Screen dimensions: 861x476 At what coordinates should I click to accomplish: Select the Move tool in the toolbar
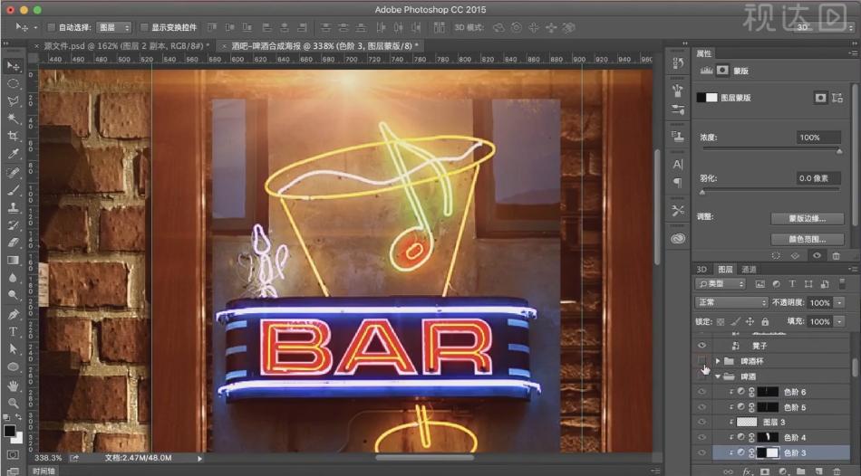pyautogui.click(x=13, y=66)
